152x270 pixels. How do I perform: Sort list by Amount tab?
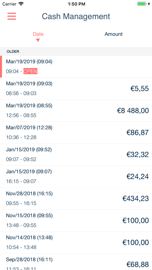tap(114, 34)
